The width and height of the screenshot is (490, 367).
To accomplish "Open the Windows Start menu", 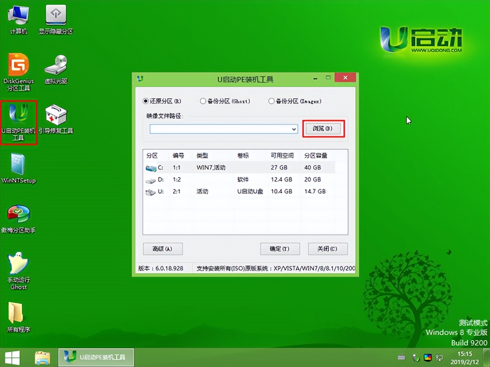I will 12,357.
